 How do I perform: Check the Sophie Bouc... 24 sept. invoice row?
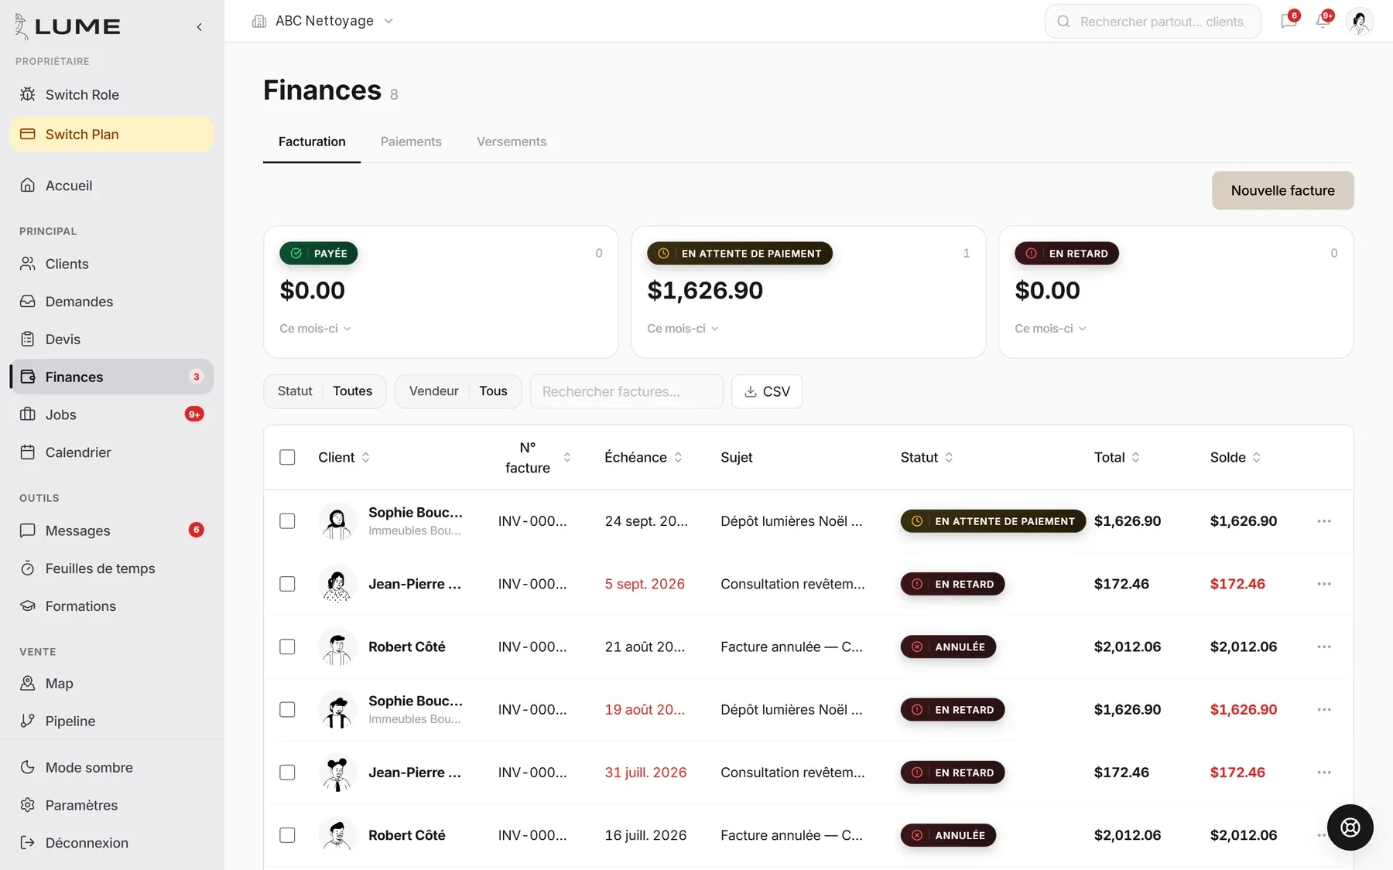[287, 521]
